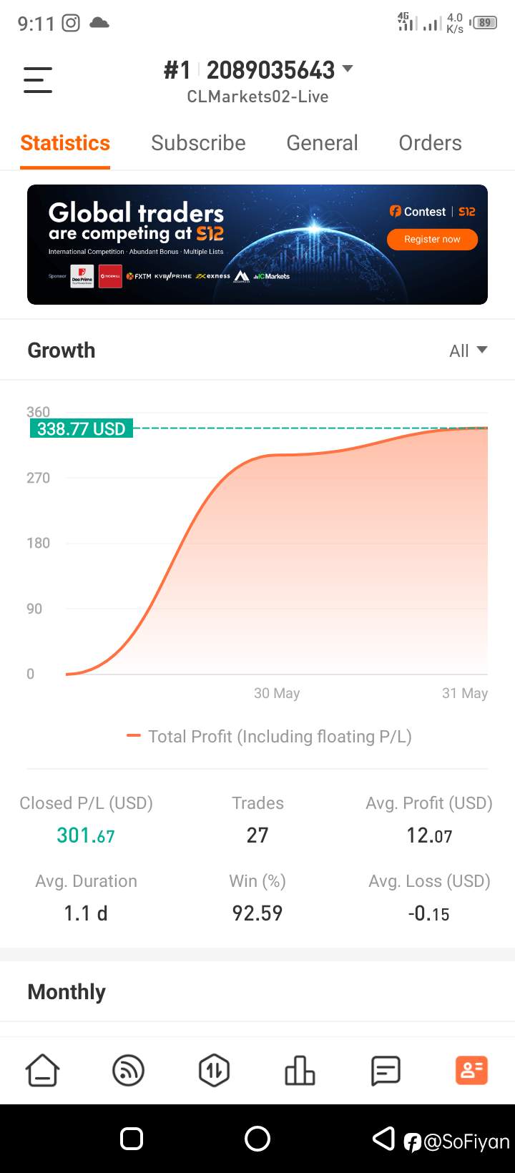Open Android recent apps square
The width and height of the screenshot is (515, 1173).
132,1138
